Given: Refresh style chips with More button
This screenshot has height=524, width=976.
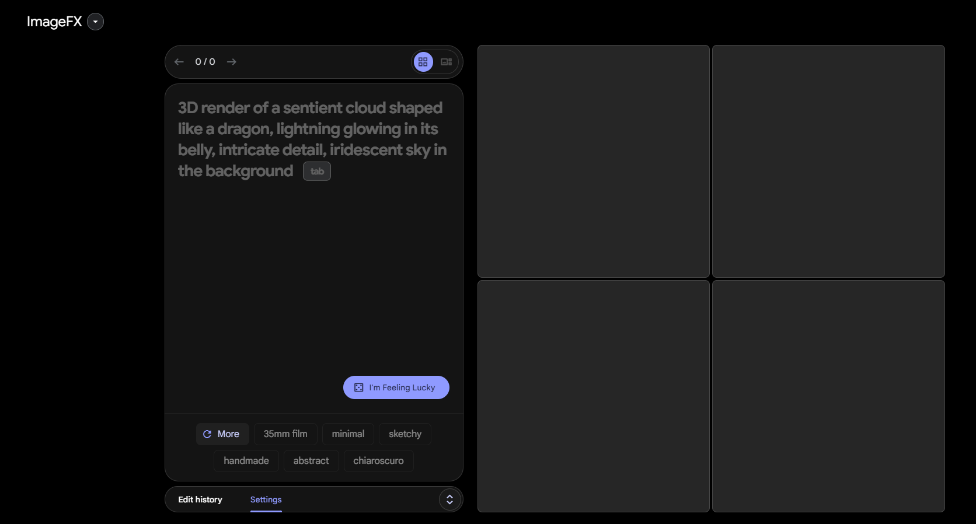Looking at the screenshot, I should coord(222,434).
